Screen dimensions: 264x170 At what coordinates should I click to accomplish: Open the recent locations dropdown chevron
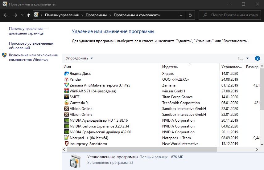[22, 15]
